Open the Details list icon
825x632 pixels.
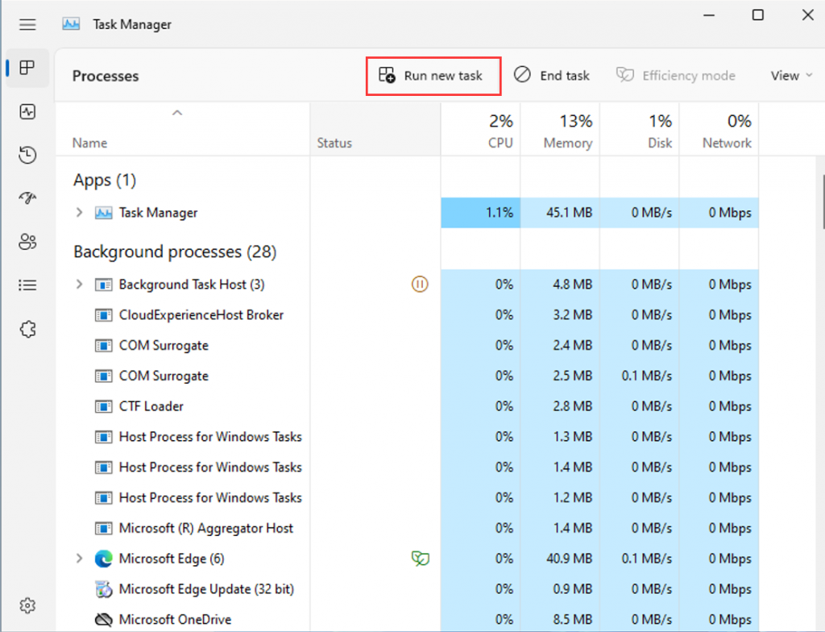tap(27, 285)
